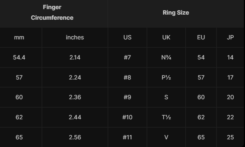Click the JP column header

pyautogui.click(x=230, y=37)
